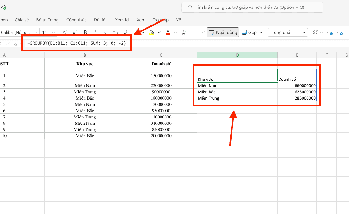Expand the currency format dropdown arrow
The height and width of the screenshot is (214, 349).
pyautogui.click(x=321, y=32)
